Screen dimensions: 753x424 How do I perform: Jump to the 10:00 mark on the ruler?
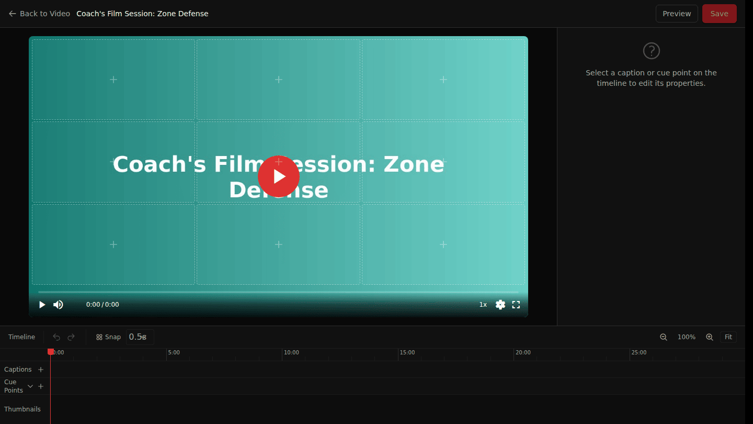tap(291, 353)
